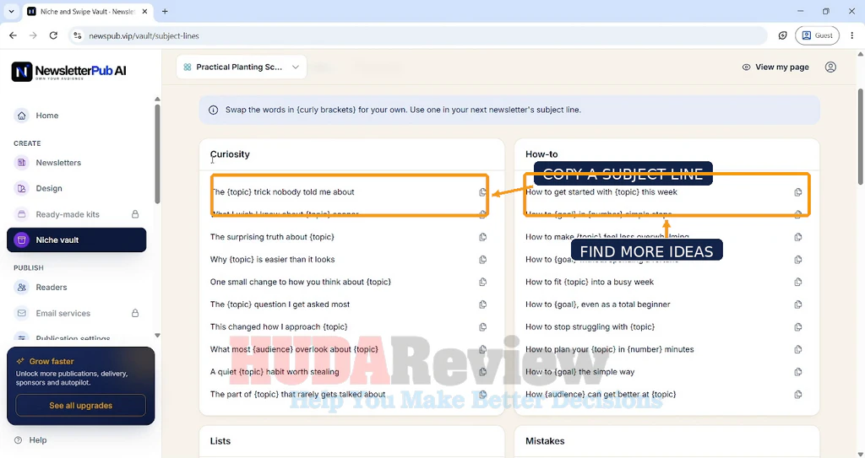Image resolution: width=865 pixels, height=458 pixels.
Task: Copy 'How to fit {topic} into a busy week'
Action: click(797, 283)
